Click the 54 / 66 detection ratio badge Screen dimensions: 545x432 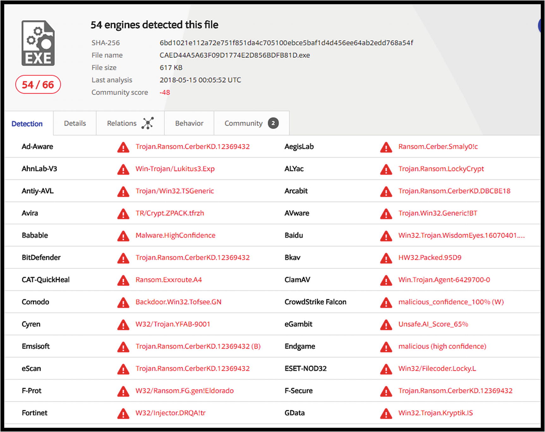[x=38, y=85]
